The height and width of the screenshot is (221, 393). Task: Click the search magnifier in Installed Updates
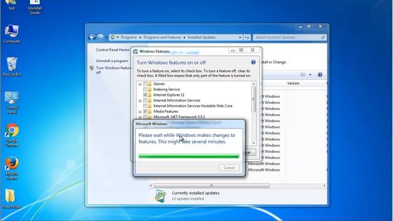[323, 37]
